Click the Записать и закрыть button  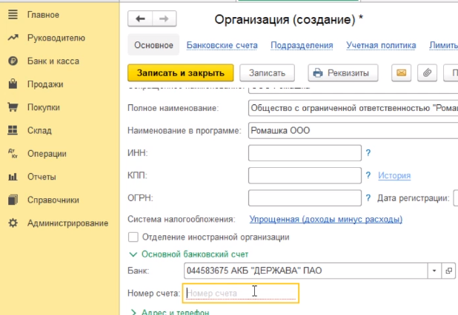click(x=181, y=72)
